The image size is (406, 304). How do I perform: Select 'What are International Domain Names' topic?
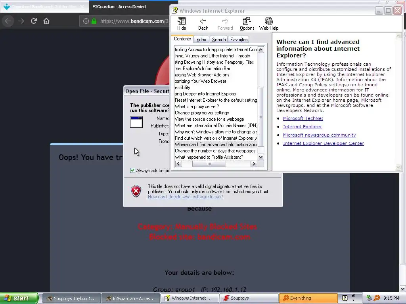(216, 125)
